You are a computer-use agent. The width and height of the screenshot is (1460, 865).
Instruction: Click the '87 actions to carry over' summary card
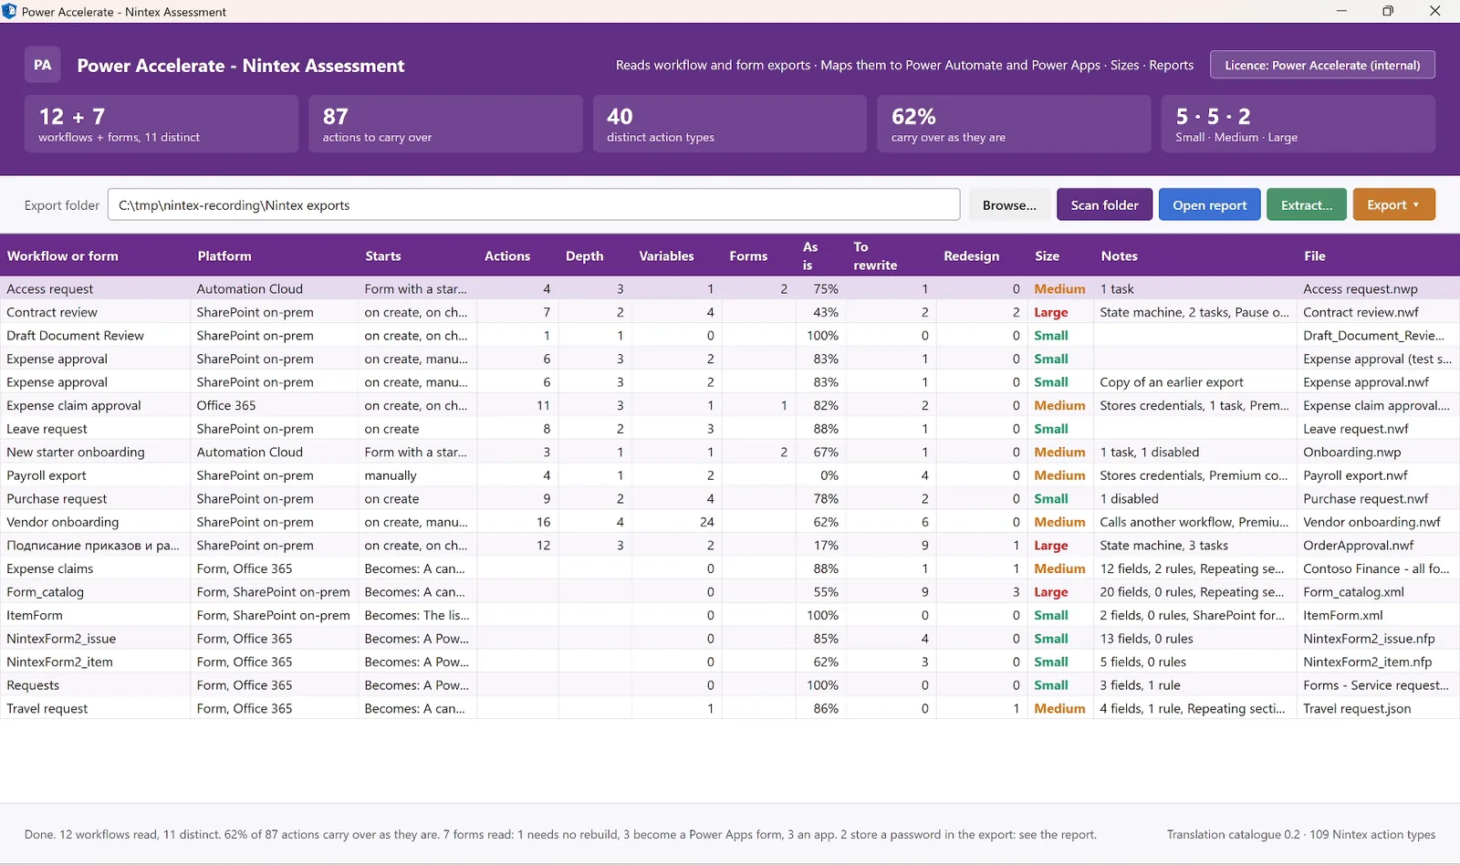click(x=445, y=123)
